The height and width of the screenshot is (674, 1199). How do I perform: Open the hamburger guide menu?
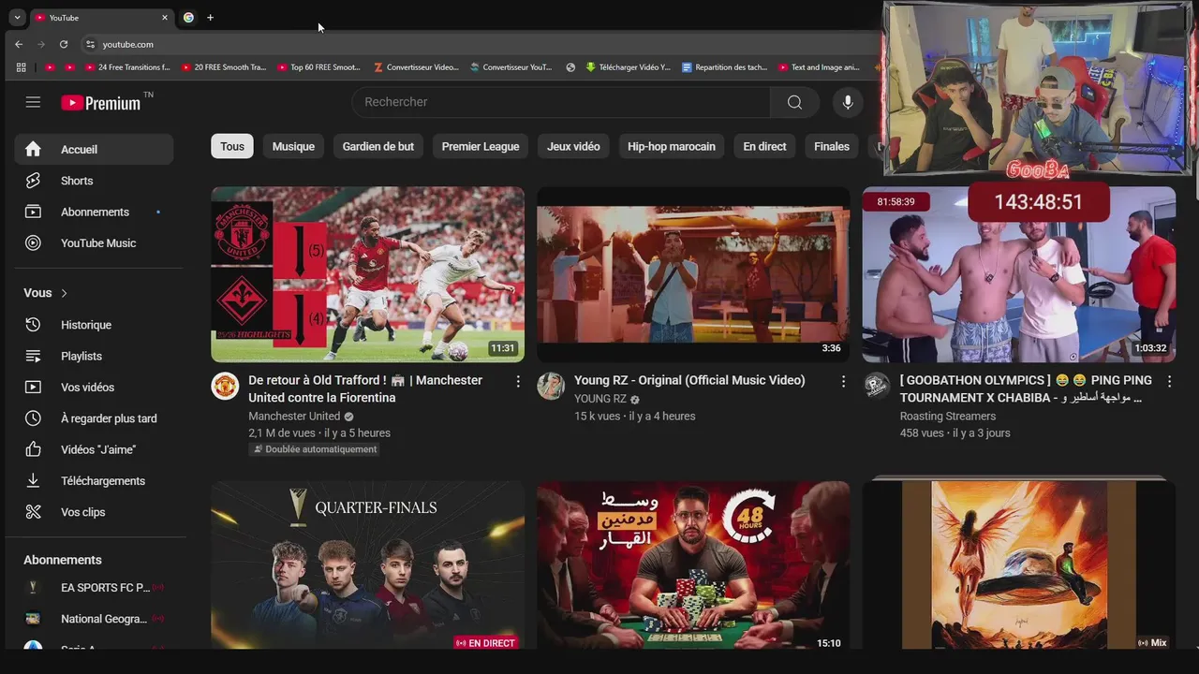point(33,102)
